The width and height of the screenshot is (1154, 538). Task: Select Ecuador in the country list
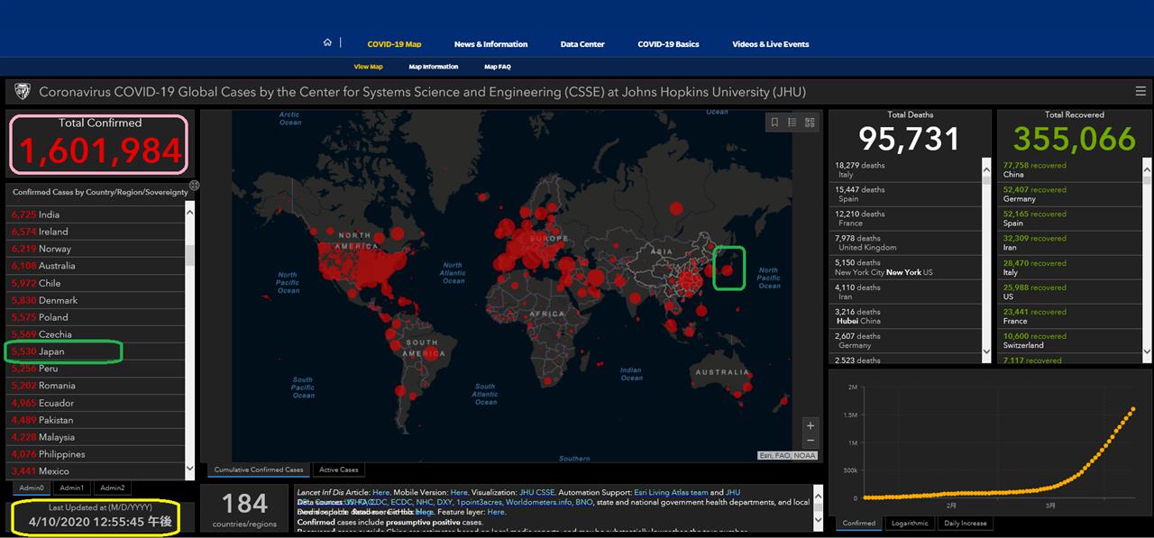pos(96,403)
